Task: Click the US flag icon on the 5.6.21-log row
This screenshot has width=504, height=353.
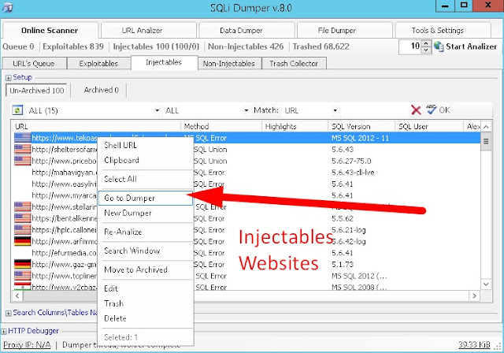Action: tap(23, 230)
